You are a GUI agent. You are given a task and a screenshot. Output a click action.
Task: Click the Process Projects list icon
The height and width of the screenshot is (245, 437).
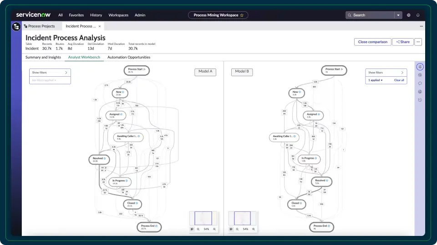[x=25, y=26]
